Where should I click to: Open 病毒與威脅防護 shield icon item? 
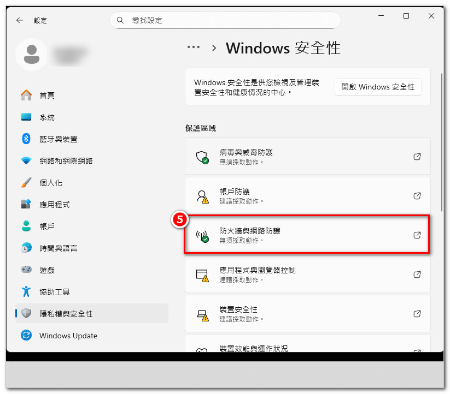point(202,157)
